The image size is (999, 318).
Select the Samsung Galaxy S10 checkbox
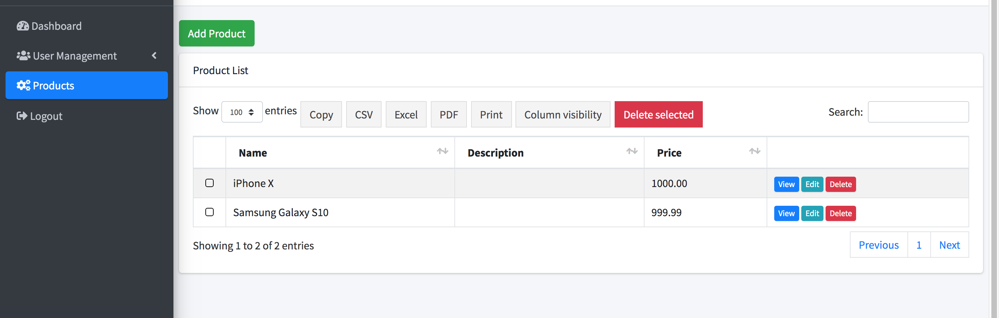pyautogui.click(x=210, y=212)
